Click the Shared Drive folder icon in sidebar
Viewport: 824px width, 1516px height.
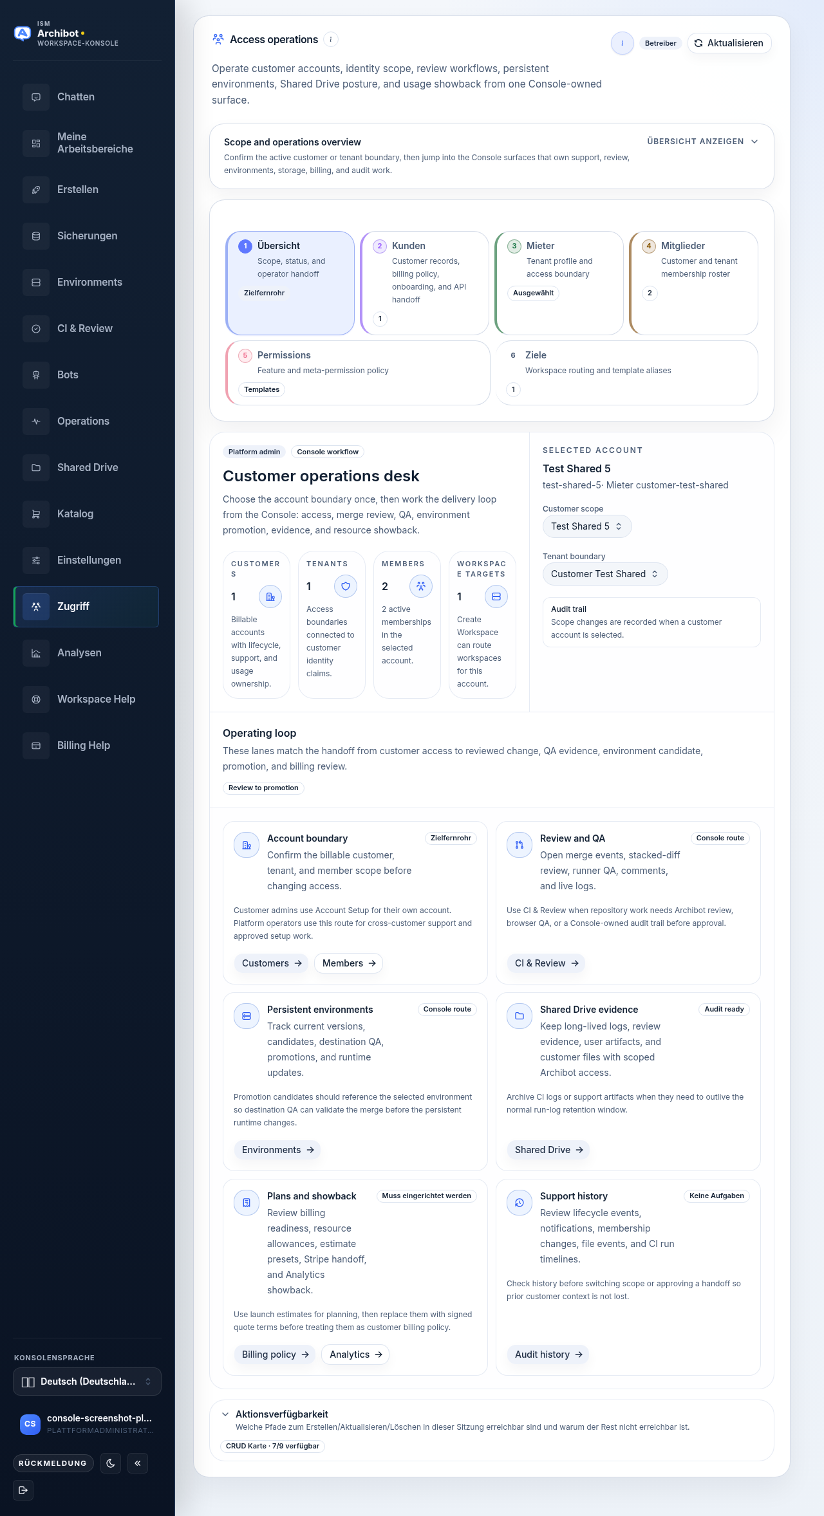(x=36, y=468)
